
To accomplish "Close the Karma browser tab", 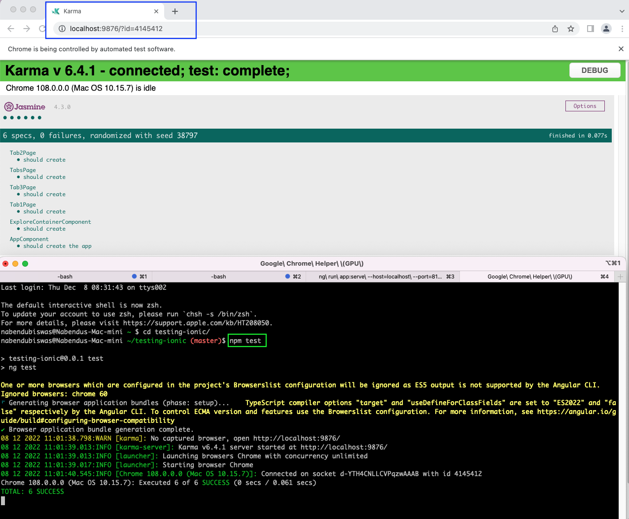I will 156,11.
